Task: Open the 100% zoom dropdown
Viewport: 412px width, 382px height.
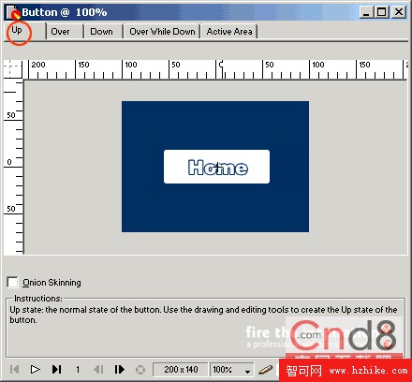Action: tap(232, 370)
